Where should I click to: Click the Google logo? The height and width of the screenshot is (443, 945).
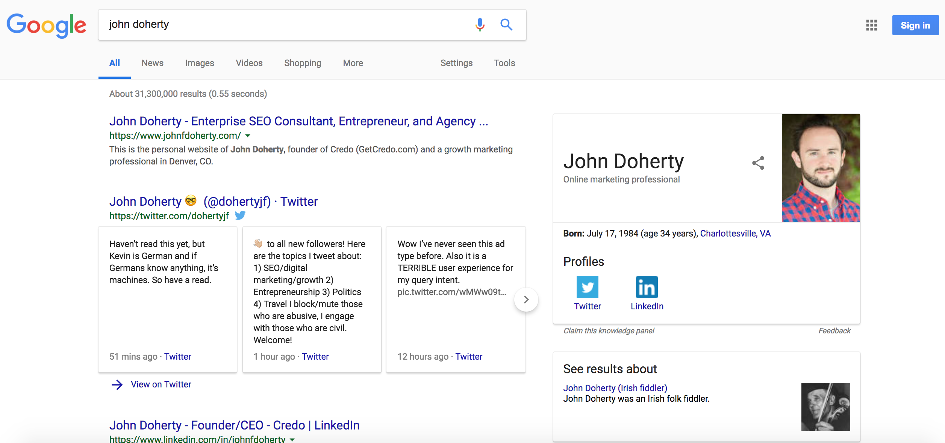click(x=47, y=25)
